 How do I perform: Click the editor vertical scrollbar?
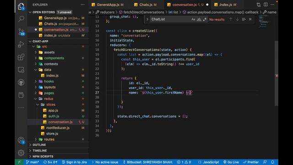pos(277,73)
